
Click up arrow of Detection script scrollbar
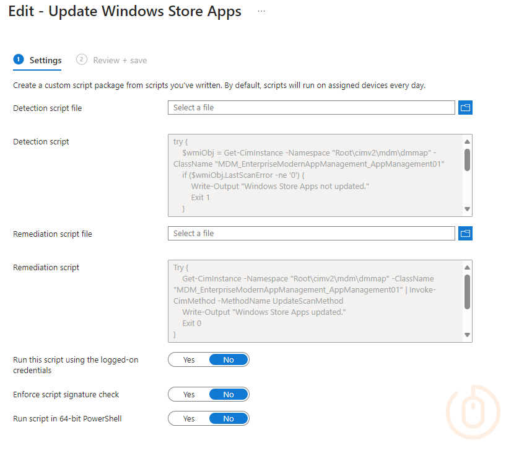467,141
